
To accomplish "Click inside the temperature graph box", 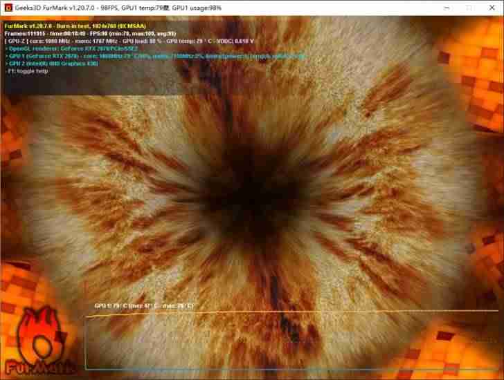I will coord(291,341).
